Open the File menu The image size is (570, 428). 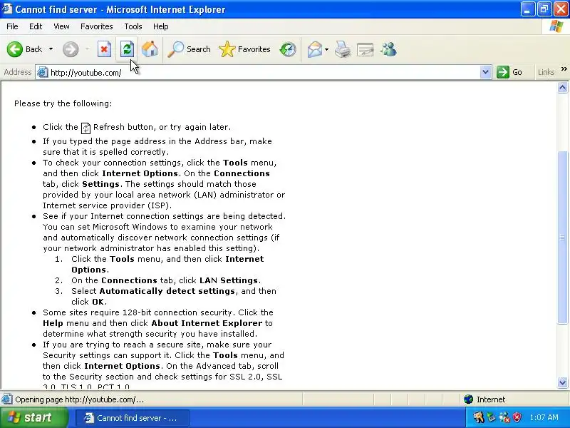coord(12,26)
